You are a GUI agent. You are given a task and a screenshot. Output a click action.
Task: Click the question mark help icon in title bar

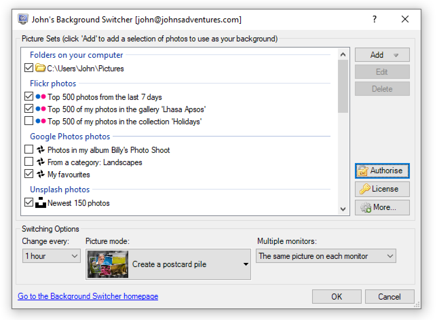click(374, 19)
